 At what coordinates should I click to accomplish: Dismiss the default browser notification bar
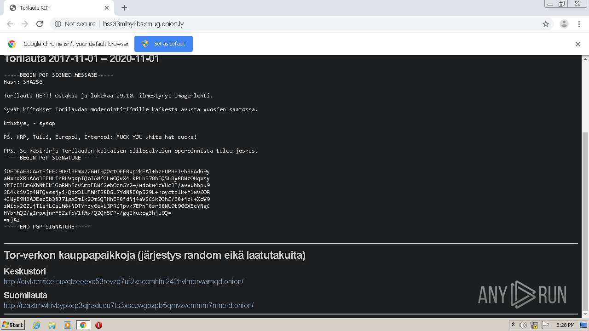click(578, 44)
